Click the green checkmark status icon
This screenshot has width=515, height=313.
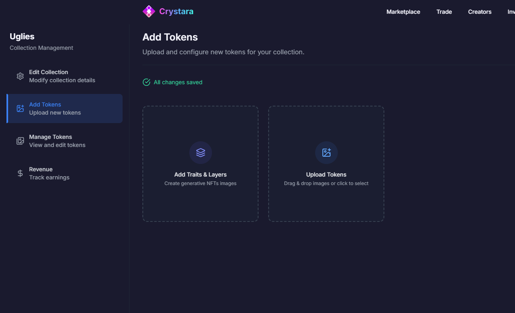[146, 82]
